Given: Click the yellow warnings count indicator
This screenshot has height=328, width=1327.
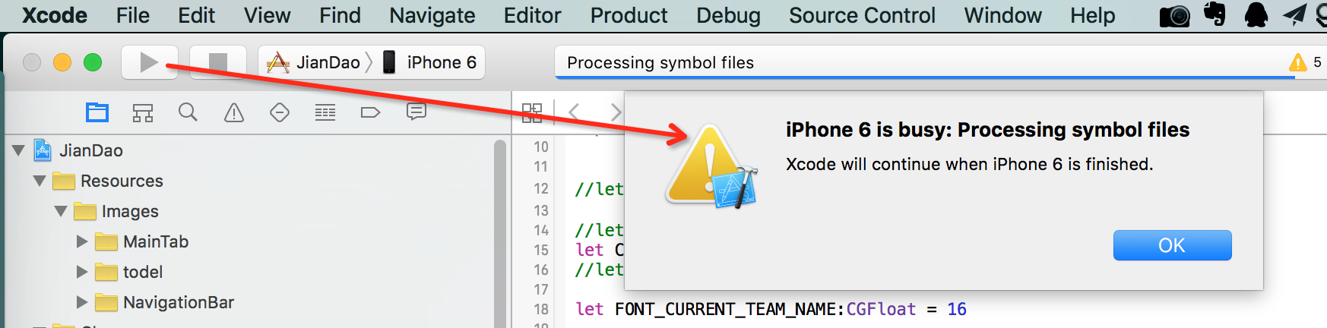Looking at the screenshot, I should pos(1305,62).
